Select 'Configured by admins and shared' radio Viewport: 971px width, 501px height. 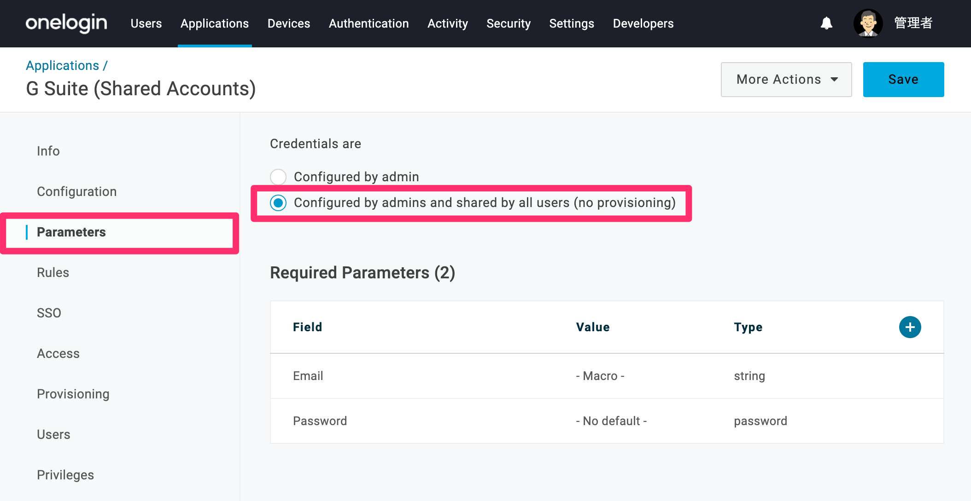pos(278,203)
